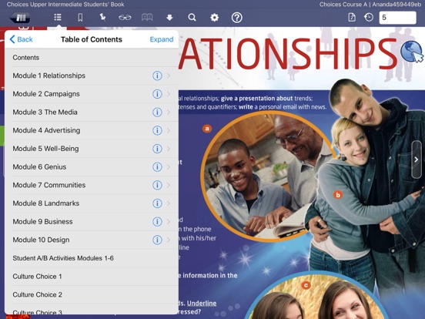Expand Module 7 Communities chevron
The image size is (425, 319).
pos(169,185)
